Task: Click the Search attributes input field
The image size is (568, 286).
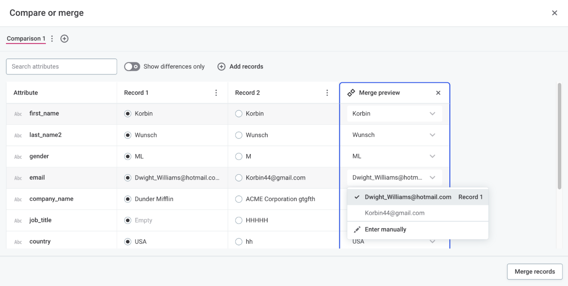Action: pyautogui.click(x=61, y=66)
